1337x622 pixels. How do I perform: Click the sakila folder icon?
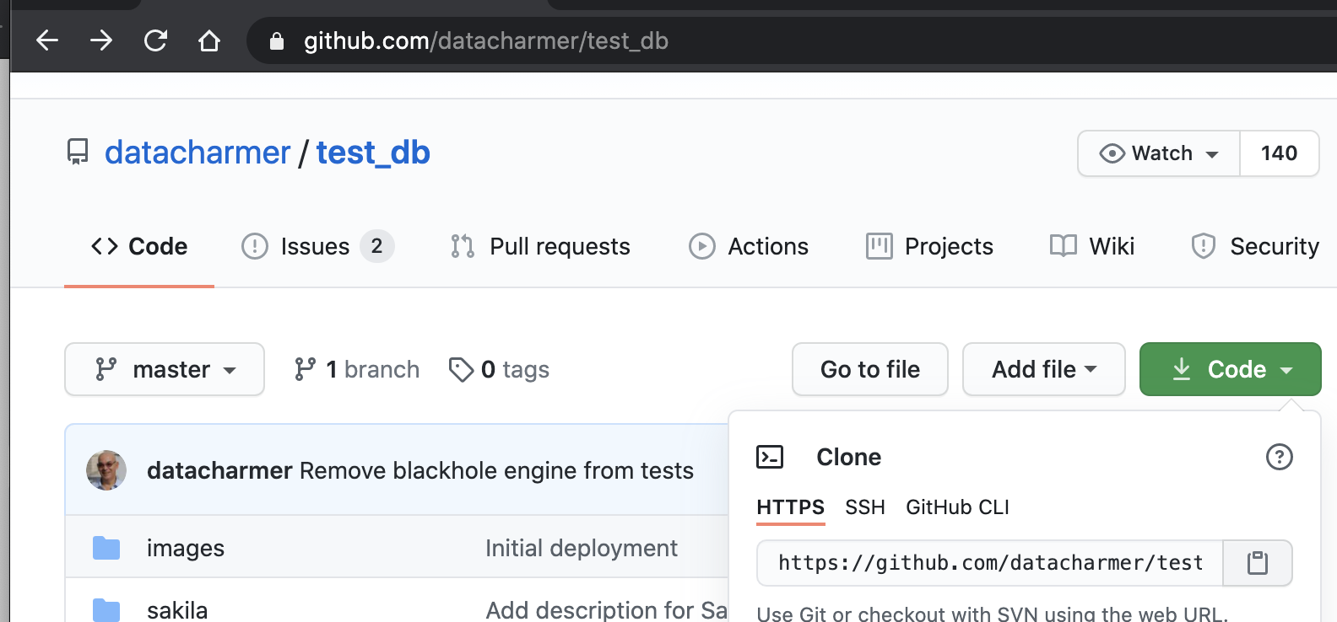[106, 609]
